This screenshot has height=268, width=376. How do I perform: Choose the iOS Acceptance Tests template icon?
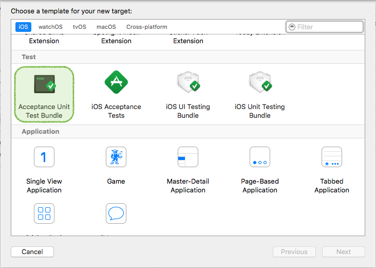click(x=116, y=82)
